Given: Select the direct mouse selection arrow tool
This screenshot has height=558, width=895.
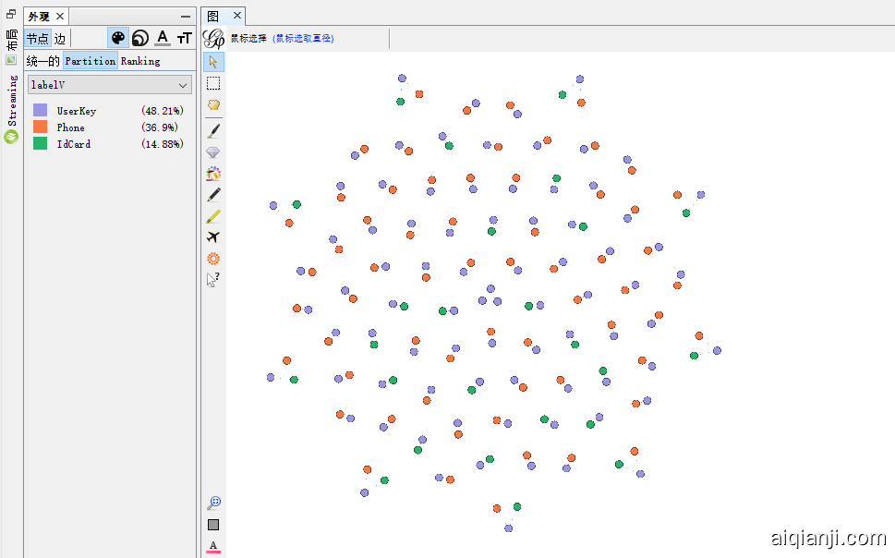Looking at the screenshot, I should [x=213, y=62].
